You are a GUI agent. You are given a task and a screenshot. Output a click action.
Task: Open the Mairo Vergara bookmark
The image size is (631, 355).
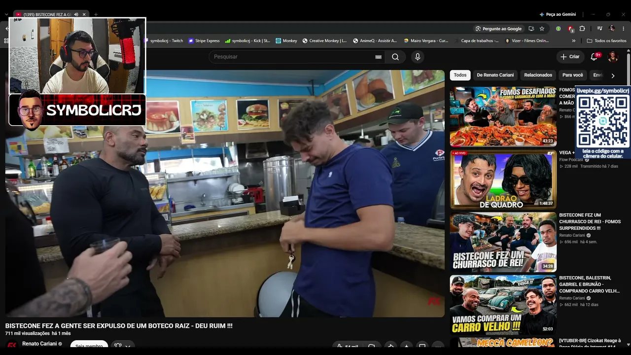tap(426, 41)
